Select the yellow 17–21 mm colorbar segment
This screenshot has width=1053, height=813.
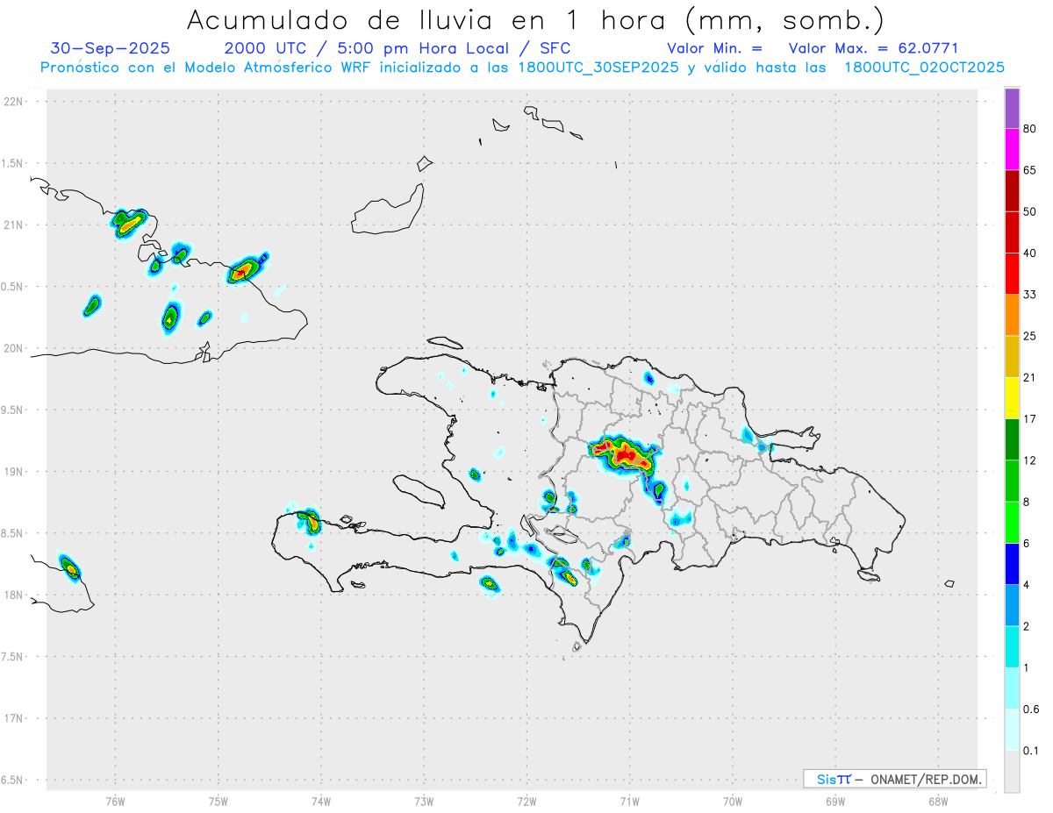(x=1012, y=398)
